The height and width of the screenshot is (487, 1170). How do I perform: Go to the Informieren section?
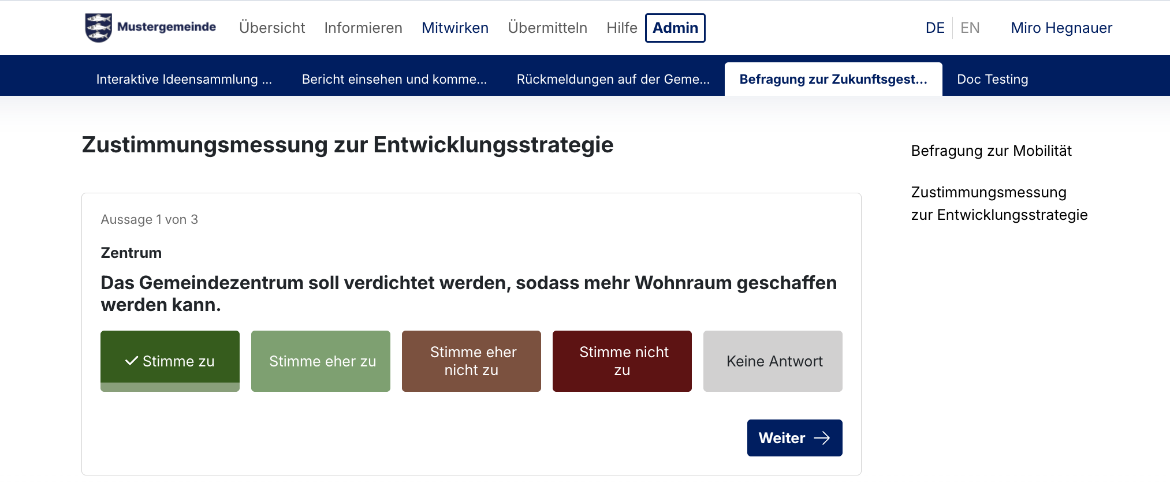[x=363, y=28]
